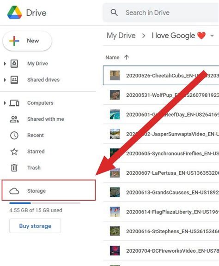Click the colorful plus icon on New
Screen dimensions: 219x266
pos(14,41)
